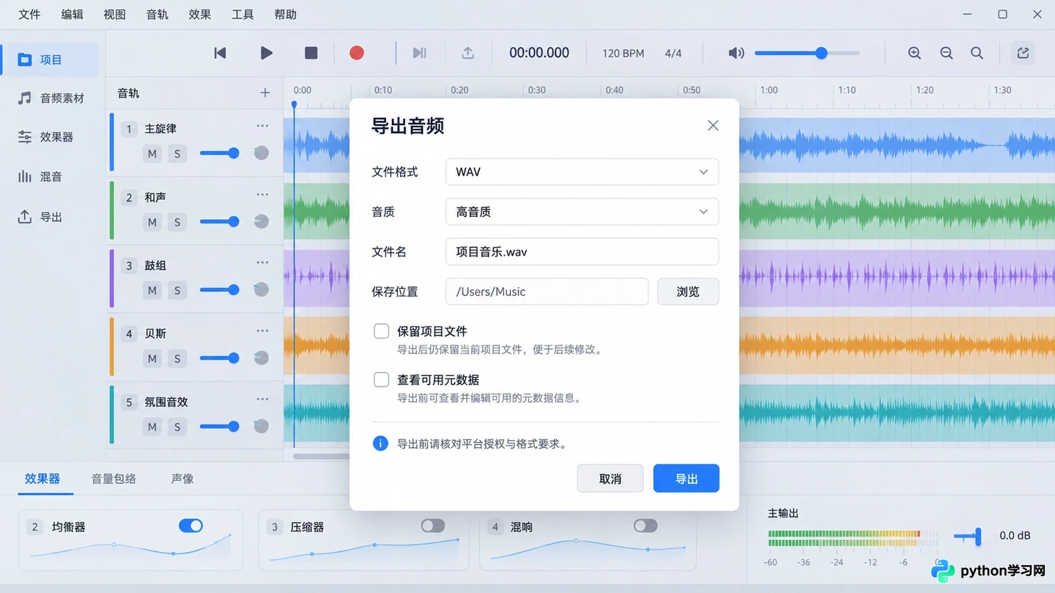The height and width of the screenshot is (593, 1055).
Task: Turn on the 混响 effect switch
Action: pos(645,526)
